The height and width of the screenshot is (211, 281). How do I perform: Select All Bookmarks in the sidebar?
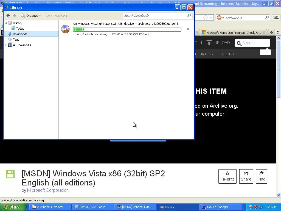click(x=22, y=45)
